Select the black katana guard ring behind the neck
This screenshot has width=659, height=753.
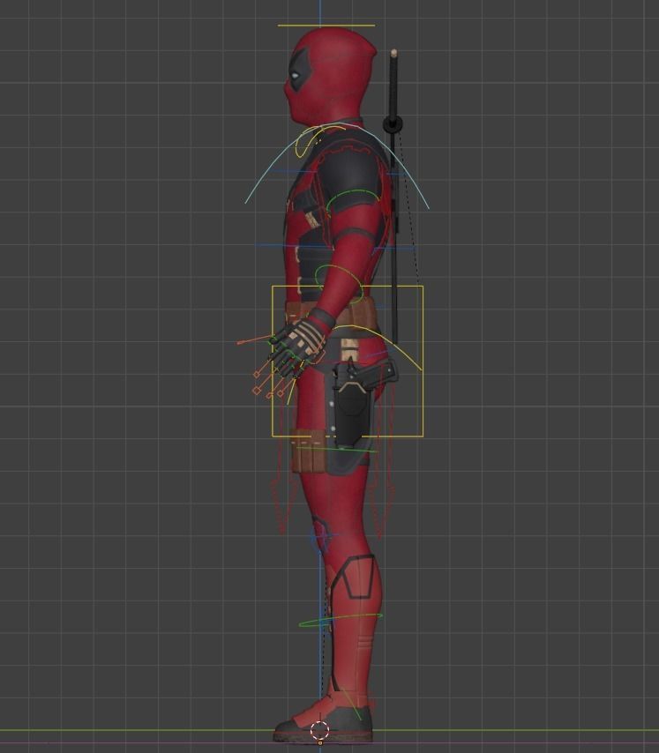tap(393, 126)
